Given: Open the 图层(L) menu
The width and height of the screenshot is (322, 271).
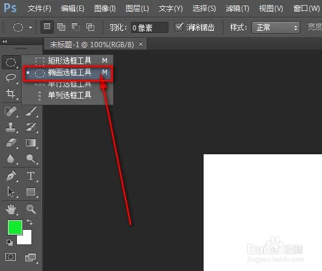Looking at the screenshot, I should [137, 8].
